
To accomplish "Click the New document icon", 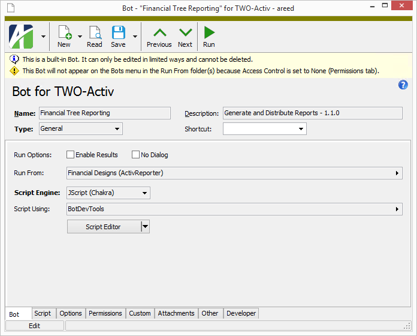I will 64,32.
